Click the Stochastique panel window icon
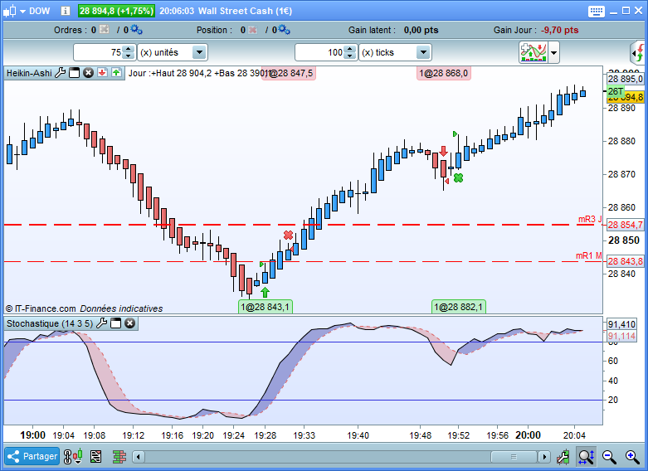 [115, 323]
